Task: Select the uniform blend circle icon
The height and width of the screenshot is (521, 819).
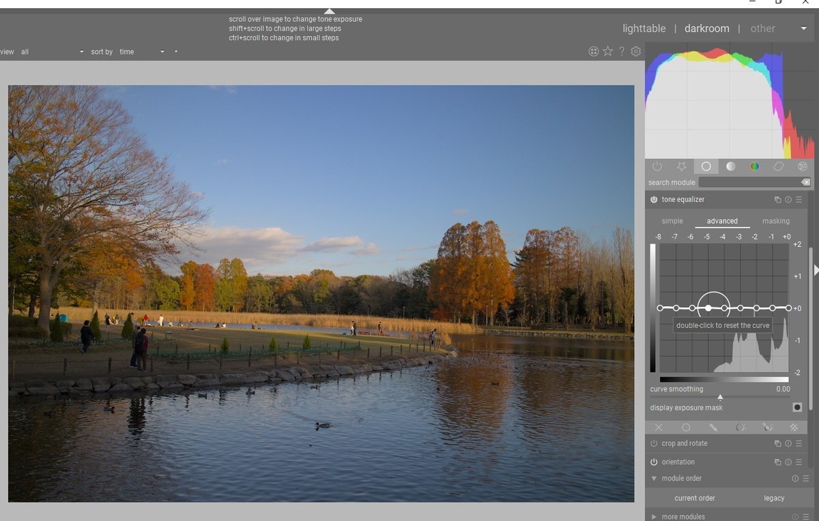Action: tap(686, 428)
